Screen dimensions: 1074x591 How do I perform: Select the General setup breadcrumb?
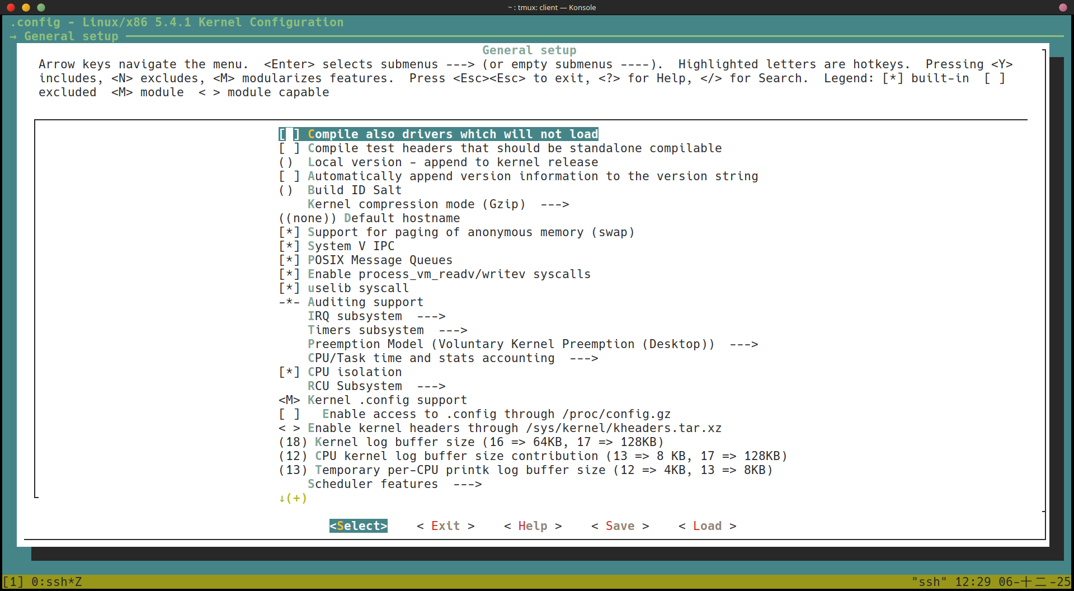point(71,36)
